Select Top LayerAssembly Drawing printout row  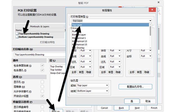tap(40, 34)
